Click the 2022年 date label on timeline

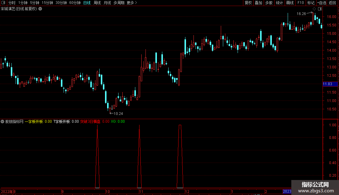tap(7, 191)
